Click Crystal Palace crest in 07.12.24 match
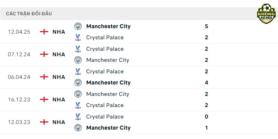Image resolution: width=278 pixels, height=139 pixels. click(x=78, y=49)
